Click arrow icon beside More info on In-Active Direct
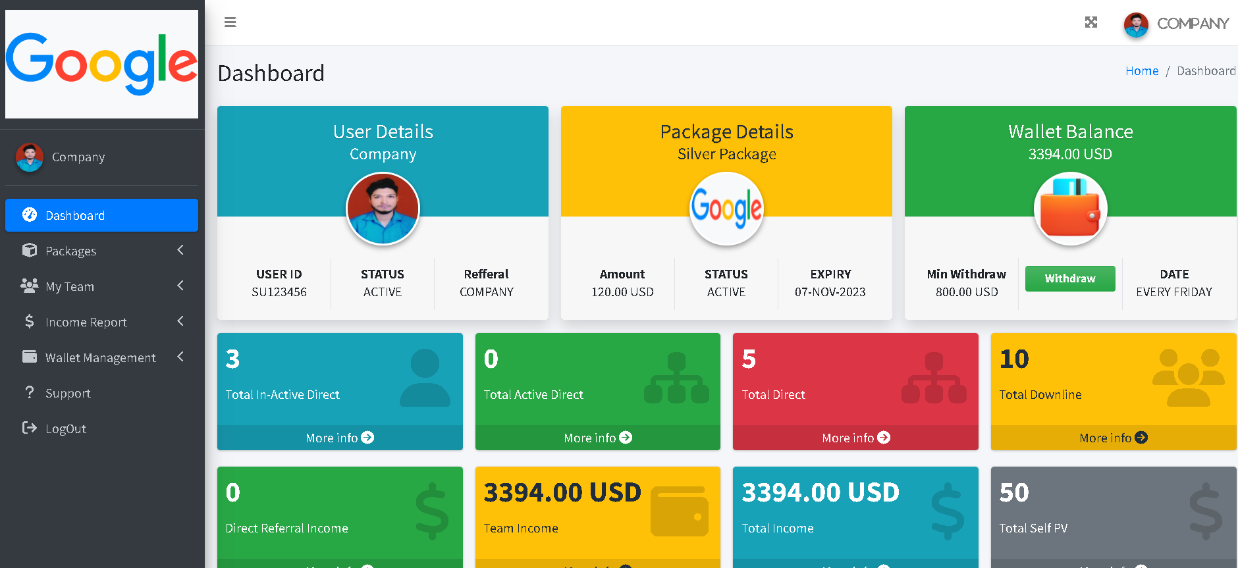 click(x=367, y=437)
